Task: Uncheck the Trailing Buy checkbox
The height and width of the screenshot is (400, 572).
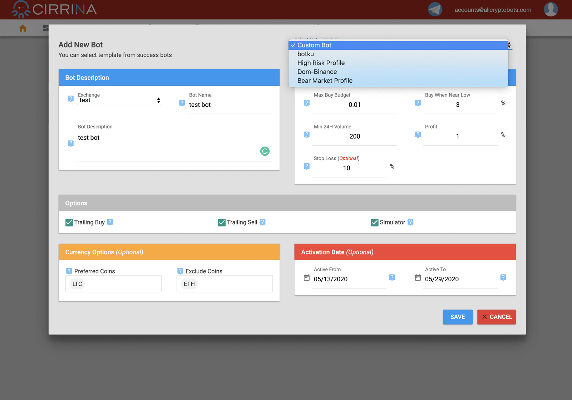Action: coord(69,222)
